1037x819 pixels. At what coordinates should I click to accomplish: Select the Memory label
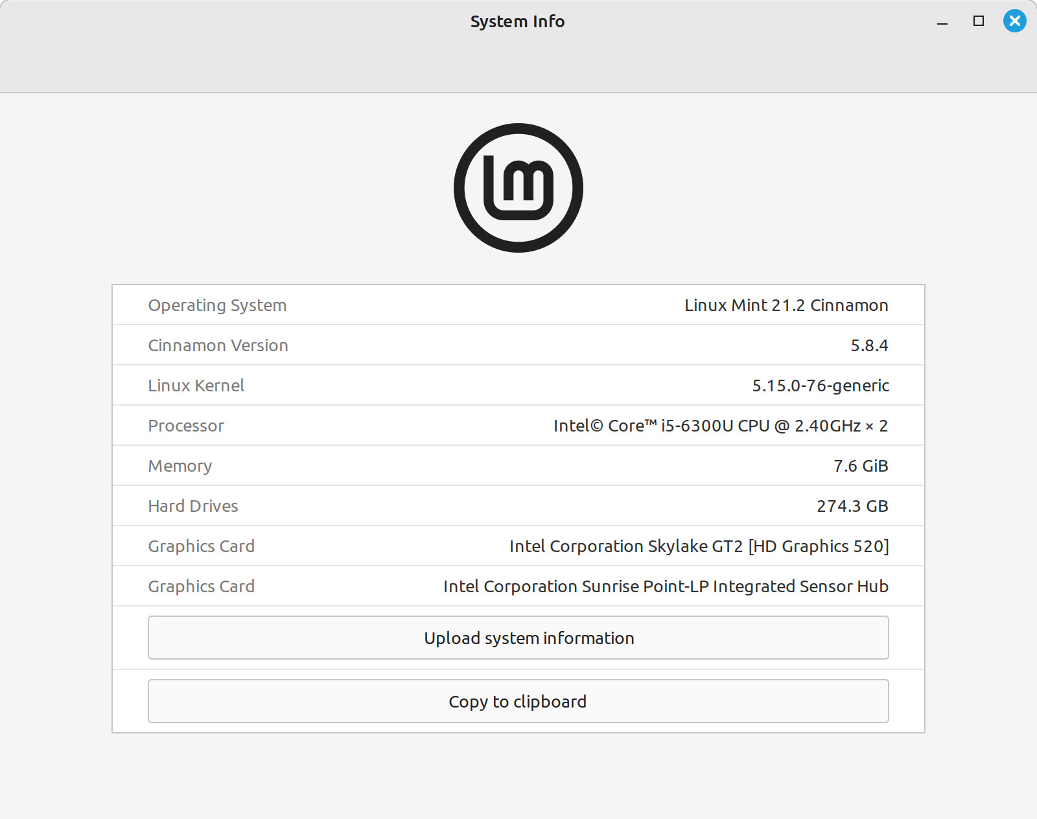(x=180, y=466)
